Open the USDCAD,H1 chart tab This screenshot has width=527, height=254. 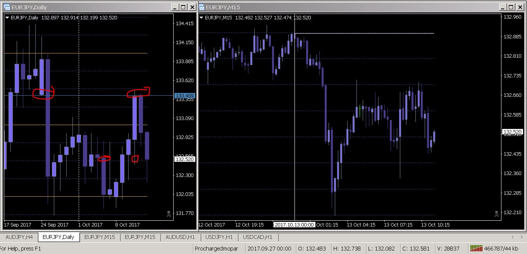258,237
